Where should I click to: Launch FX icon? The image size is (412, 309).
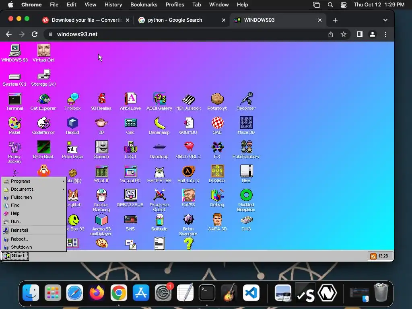click(x=217, y=150)
